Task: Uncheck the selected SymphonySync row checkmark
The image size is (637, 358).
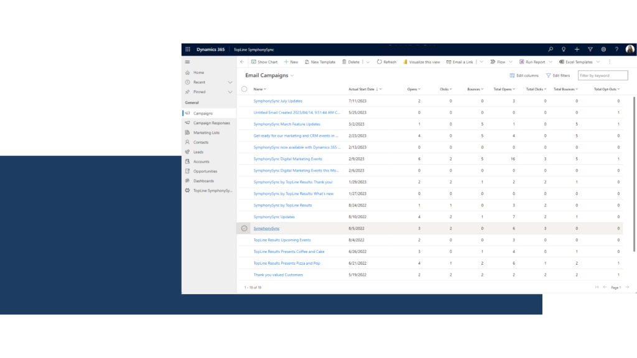Action: click(x=244, y=229)
